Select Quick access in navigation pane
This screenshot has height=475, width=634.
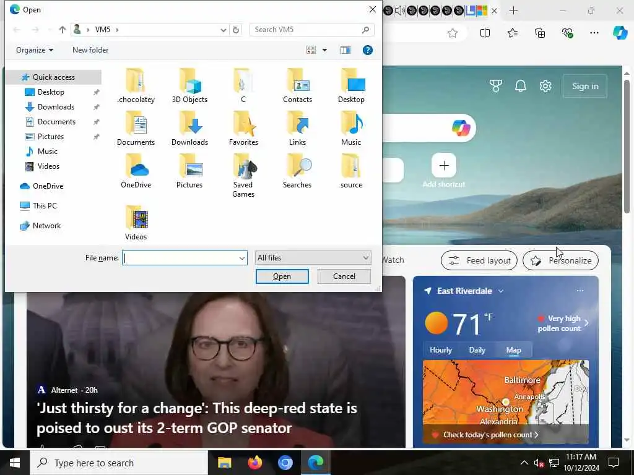point(53,77)
